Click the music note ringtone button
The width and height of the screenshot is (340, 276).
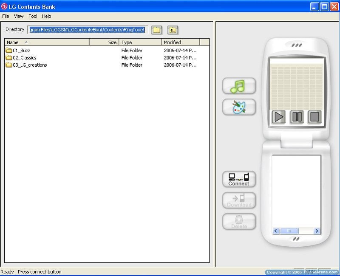pos(239,86)
